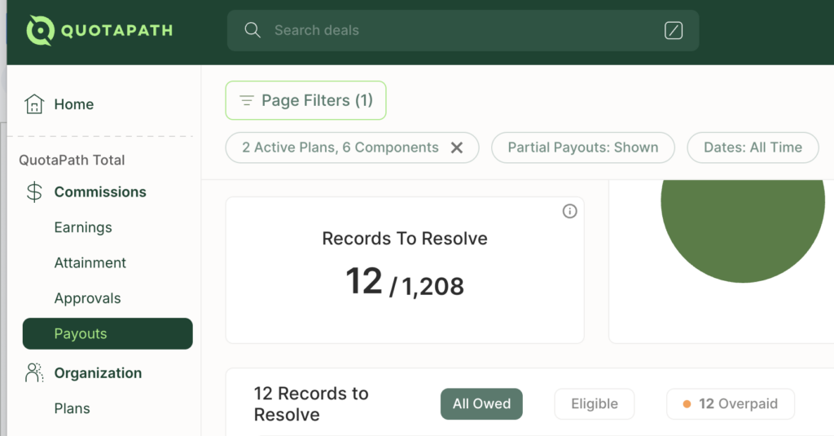834x436 pixels.
Task: Click the Organization people icon
Action: coord(34,373)
